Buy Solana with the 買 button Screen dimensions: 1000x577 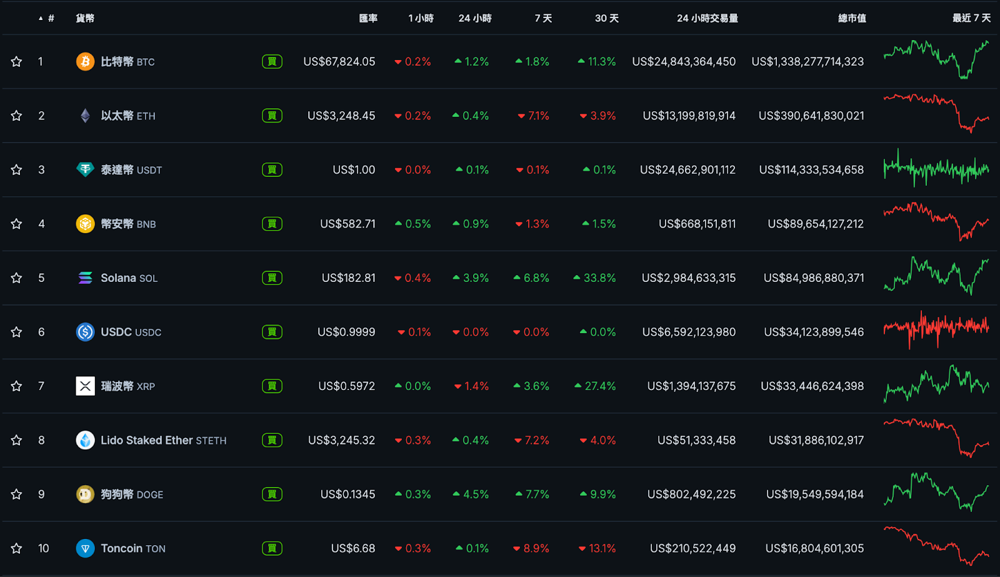pyautogui.click(x=272, y=278)
